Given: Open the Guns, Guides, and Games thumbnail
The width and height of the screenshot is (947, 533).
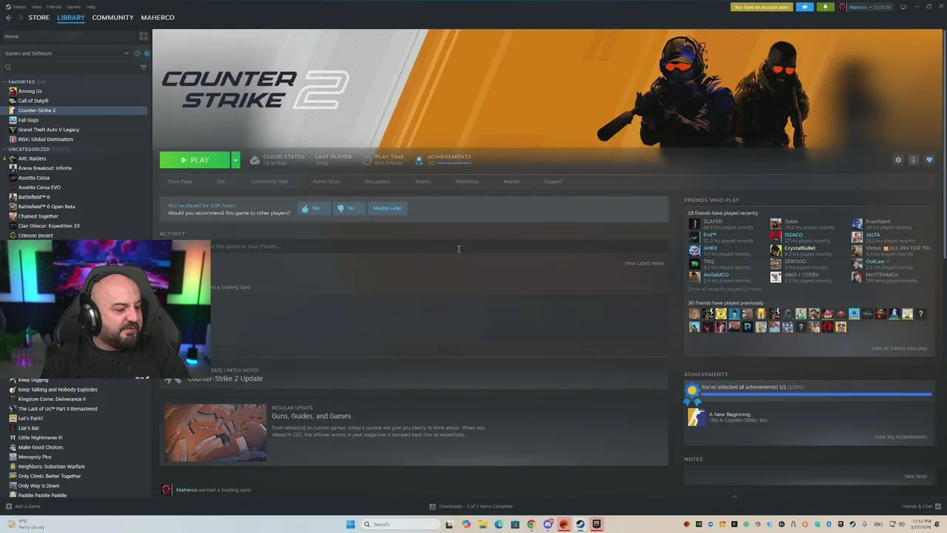Looking at the screenshot, I should tap(215, 433).
